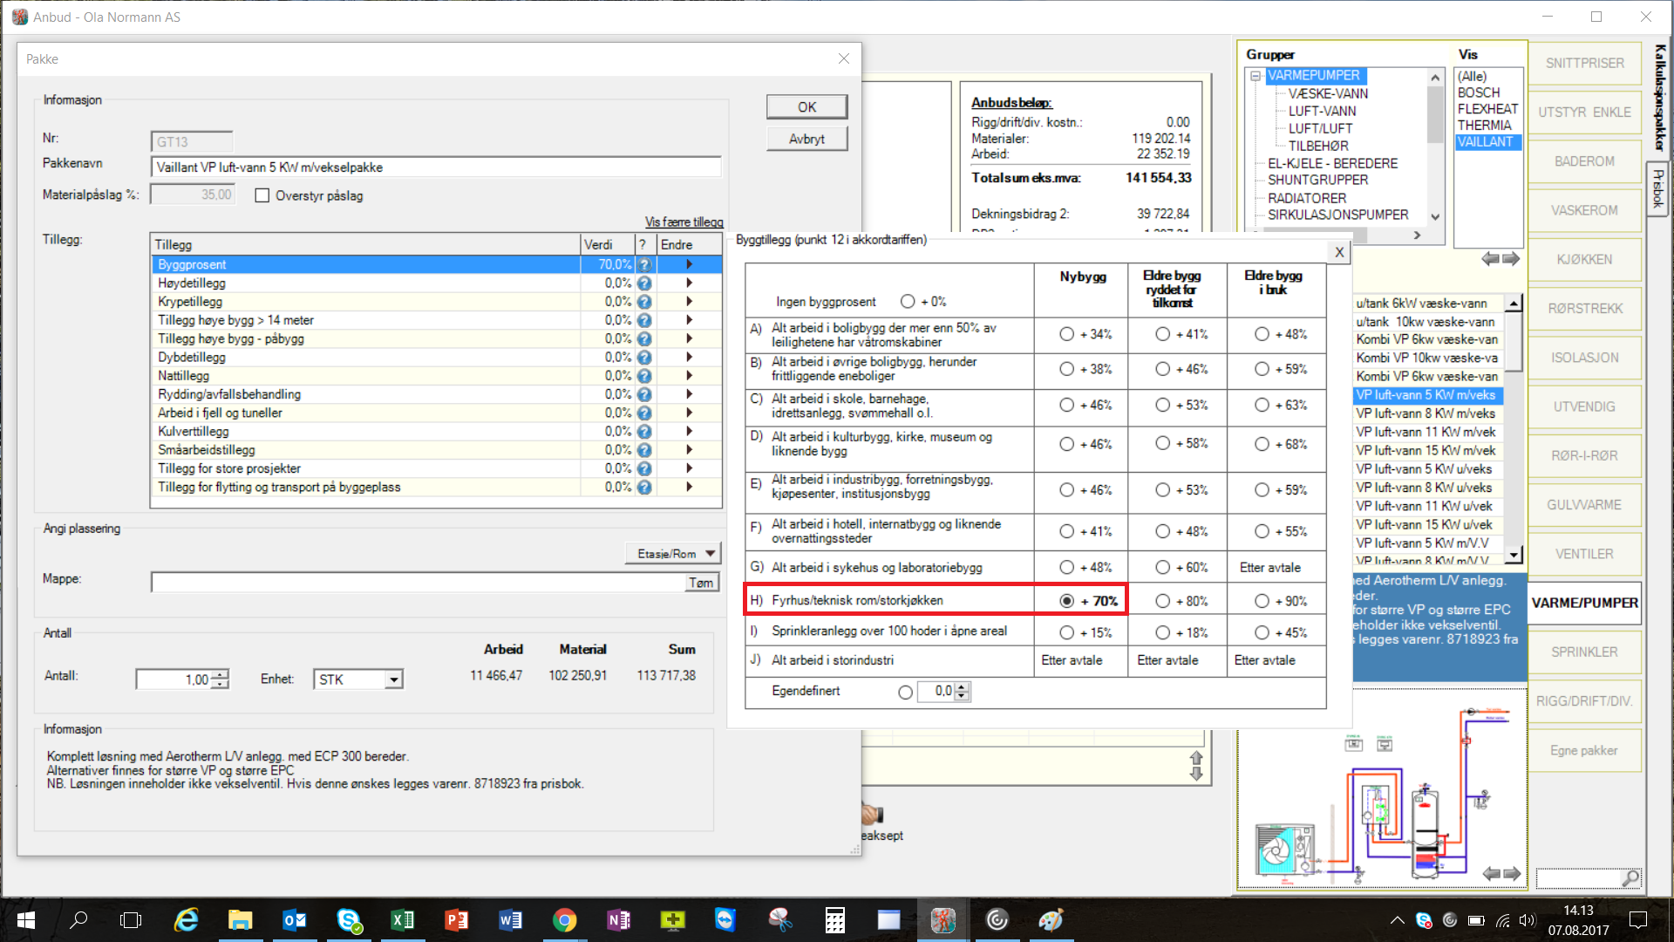Select LUFT-VANN under VARMEPUMPER

[1322, 112]
